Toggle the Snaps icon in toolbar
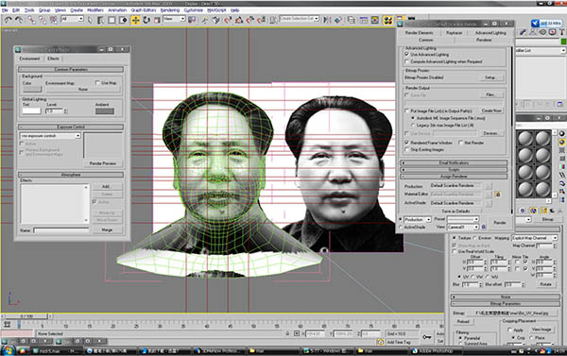The image size is (567, 356). point(228,20)
